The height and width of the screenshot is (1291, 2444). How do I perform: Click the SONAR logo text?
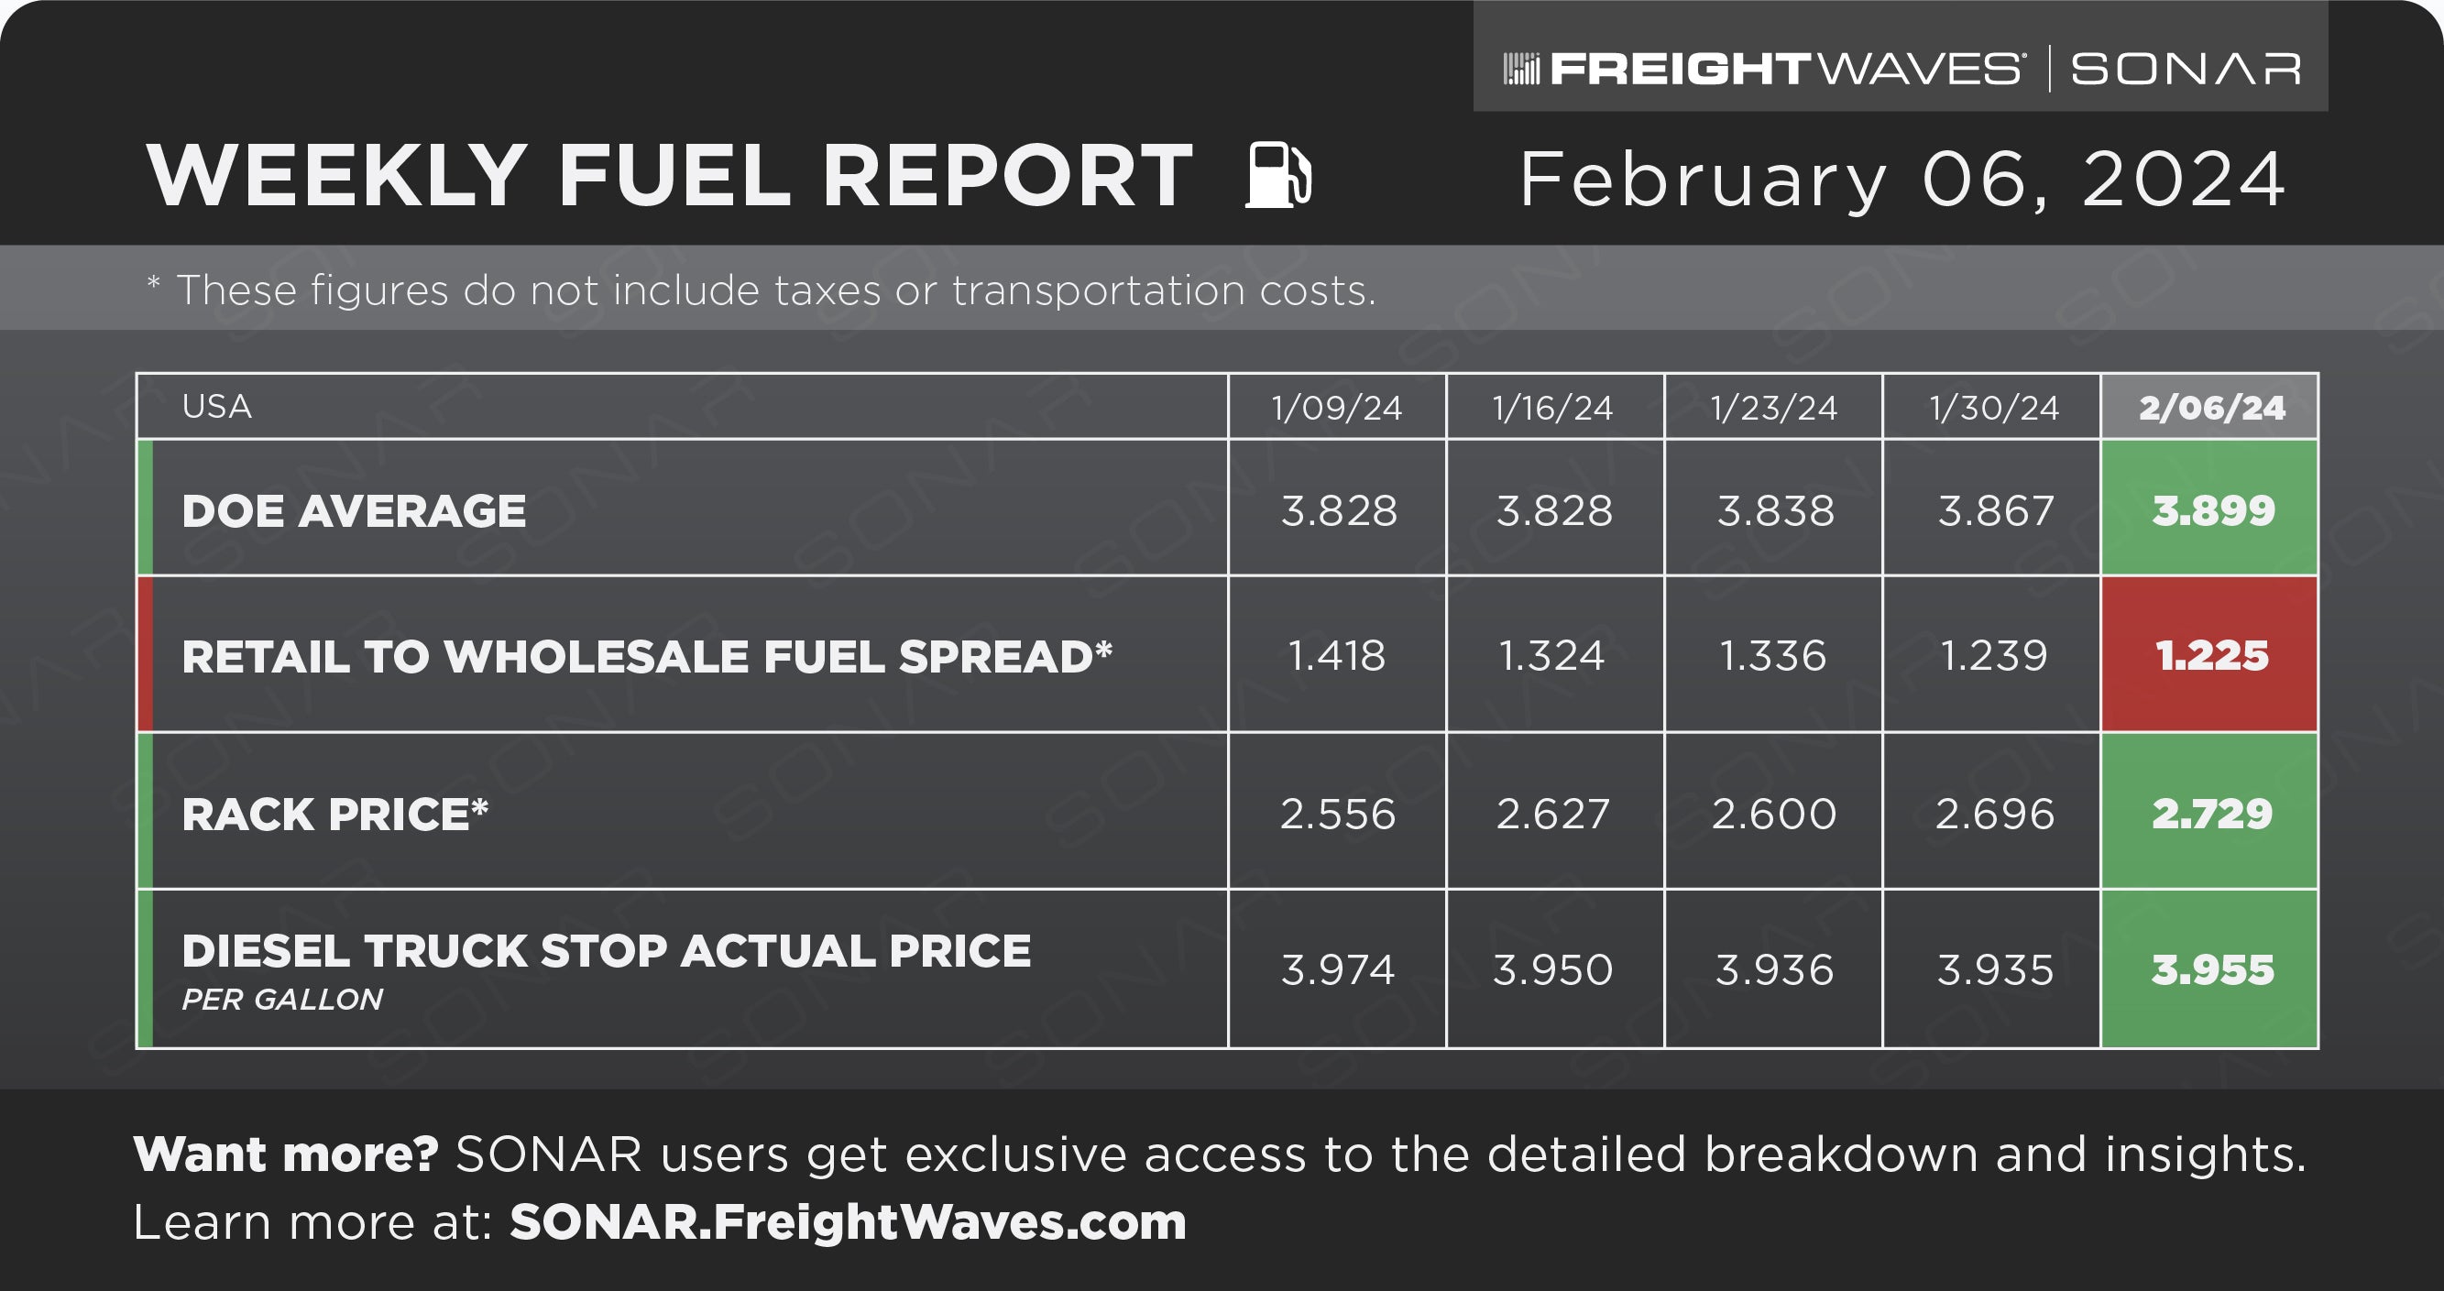2186,70
